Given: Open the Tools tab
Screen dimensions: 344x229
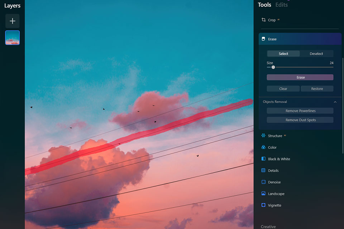Looking at the screenshot, I should click(x=264, y=5).
